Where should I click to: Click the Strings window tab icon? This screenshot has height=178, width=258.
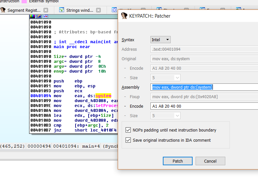[x=61, y=10]
